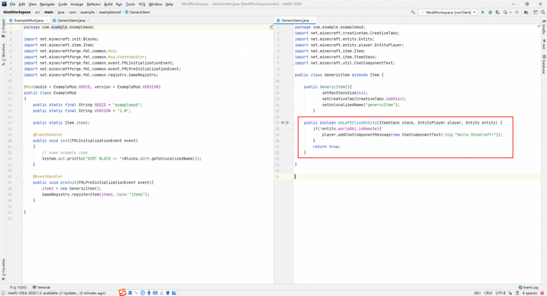Image resolution: width=547 pixels, height=296 pixels.
Task: Click the Build project hammer icon
Action: click(x=413, y=12)
